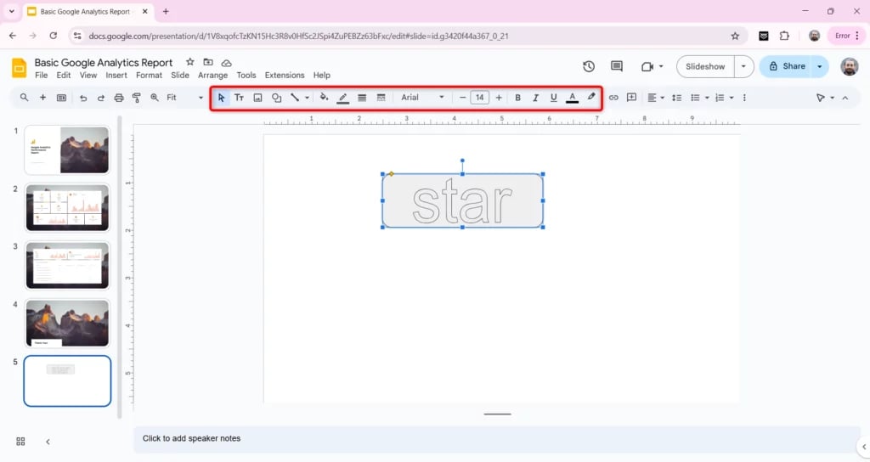Click the font size field showing 14
This screenshot has width=870, height=462.
(x=479, y=98)
